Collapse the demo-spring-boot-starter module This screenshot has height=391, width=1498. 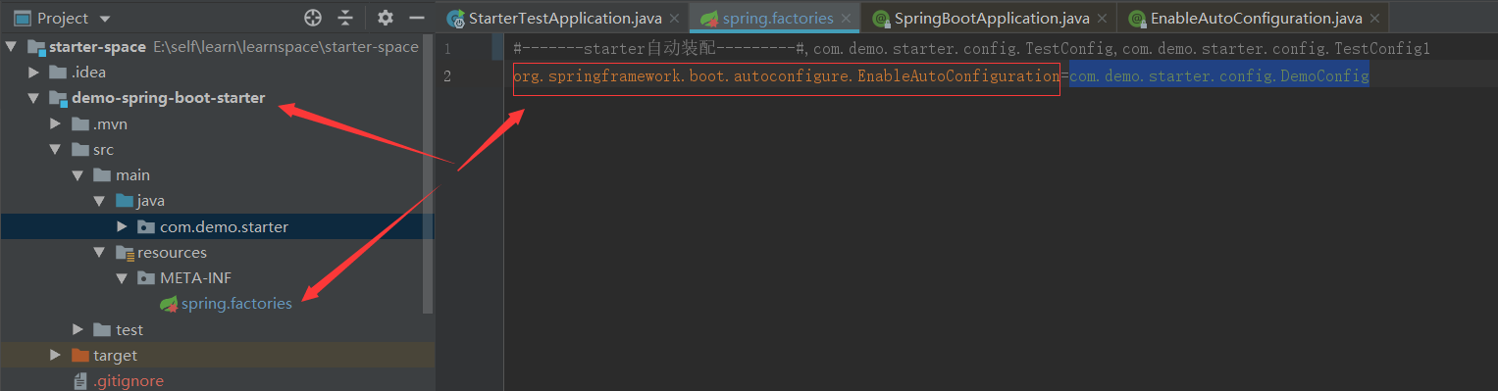33,98
